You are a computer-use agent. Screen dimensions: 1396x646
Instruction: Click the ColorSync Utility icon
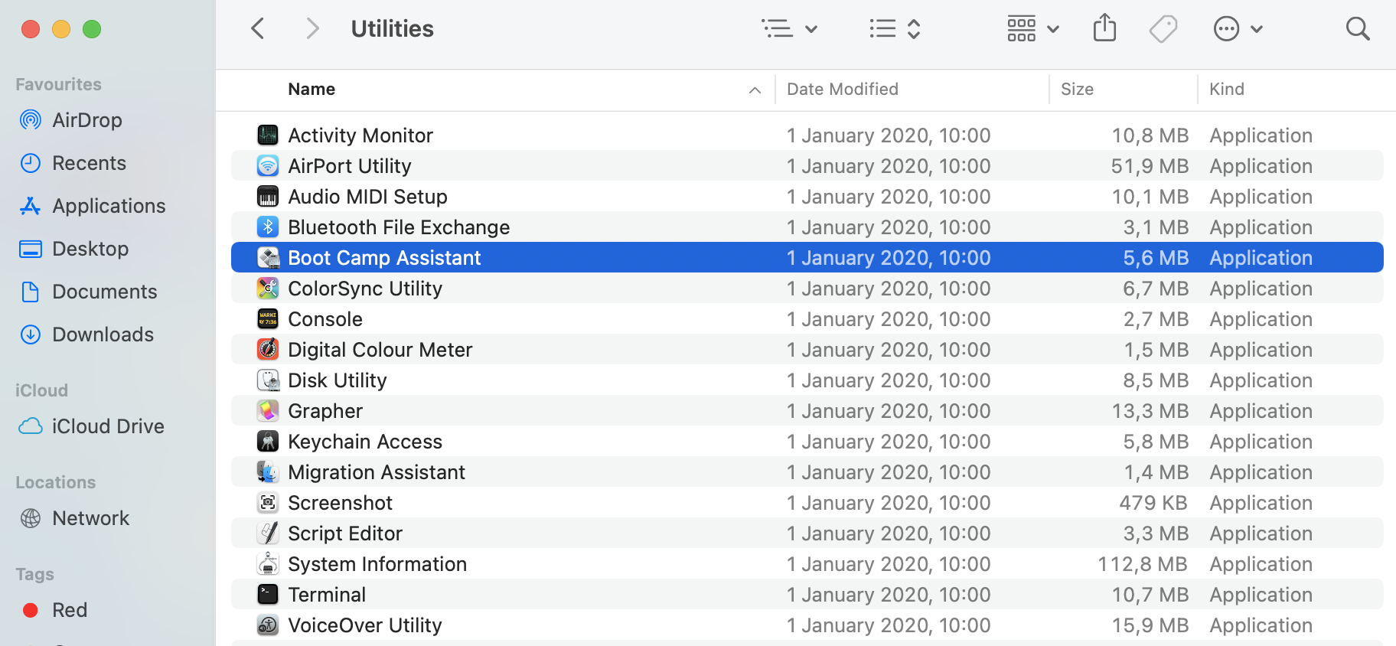pos(268,289)
